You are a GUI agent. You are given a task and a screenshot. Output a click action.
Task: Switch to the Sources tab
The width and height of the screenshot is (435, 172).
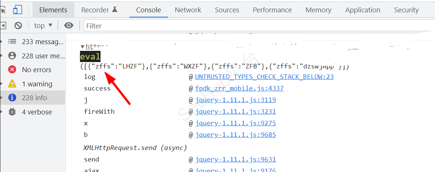point(227,10)
